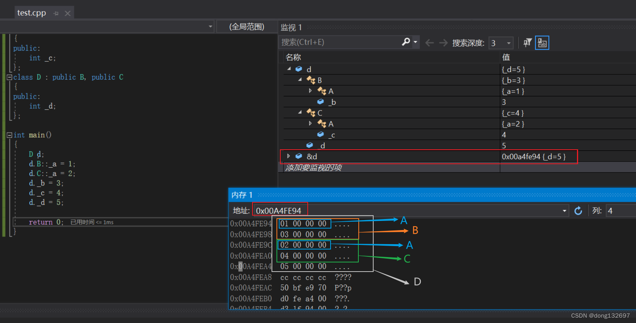Click the 列 columns count field
The image size is (636, 323).
[x=621, y=211]
